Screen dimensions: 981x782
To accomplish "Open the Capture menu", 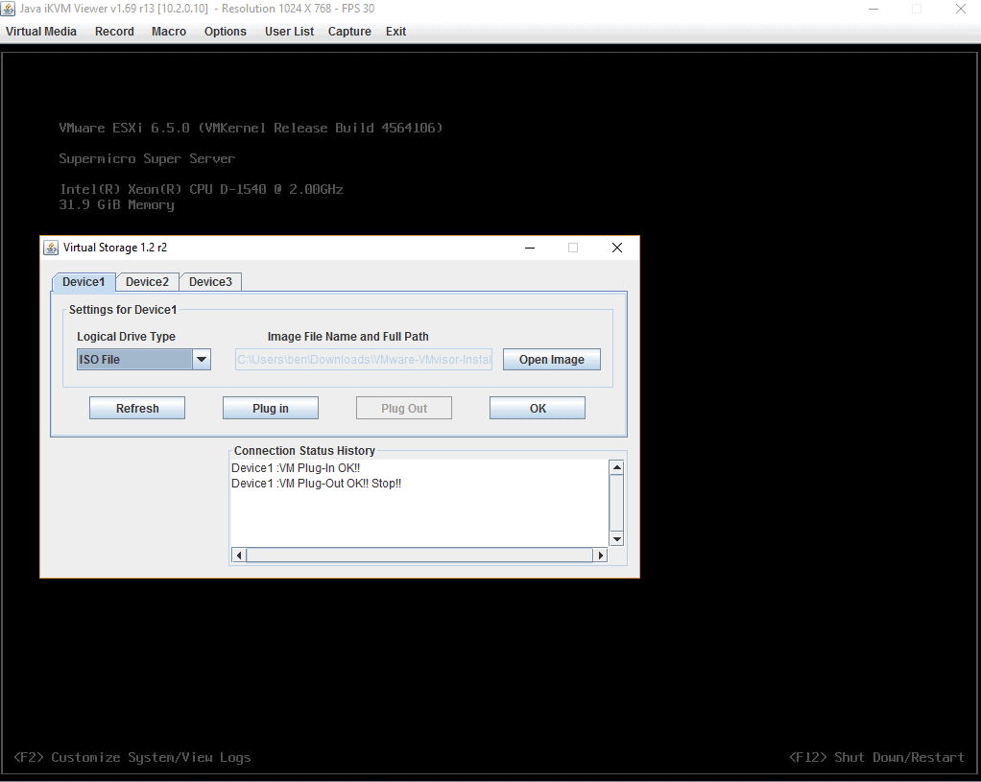I will 349,32.
